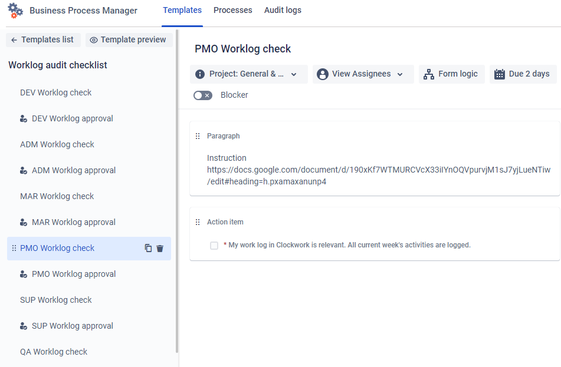Select MAR Worklog check step

click(57, 196)
